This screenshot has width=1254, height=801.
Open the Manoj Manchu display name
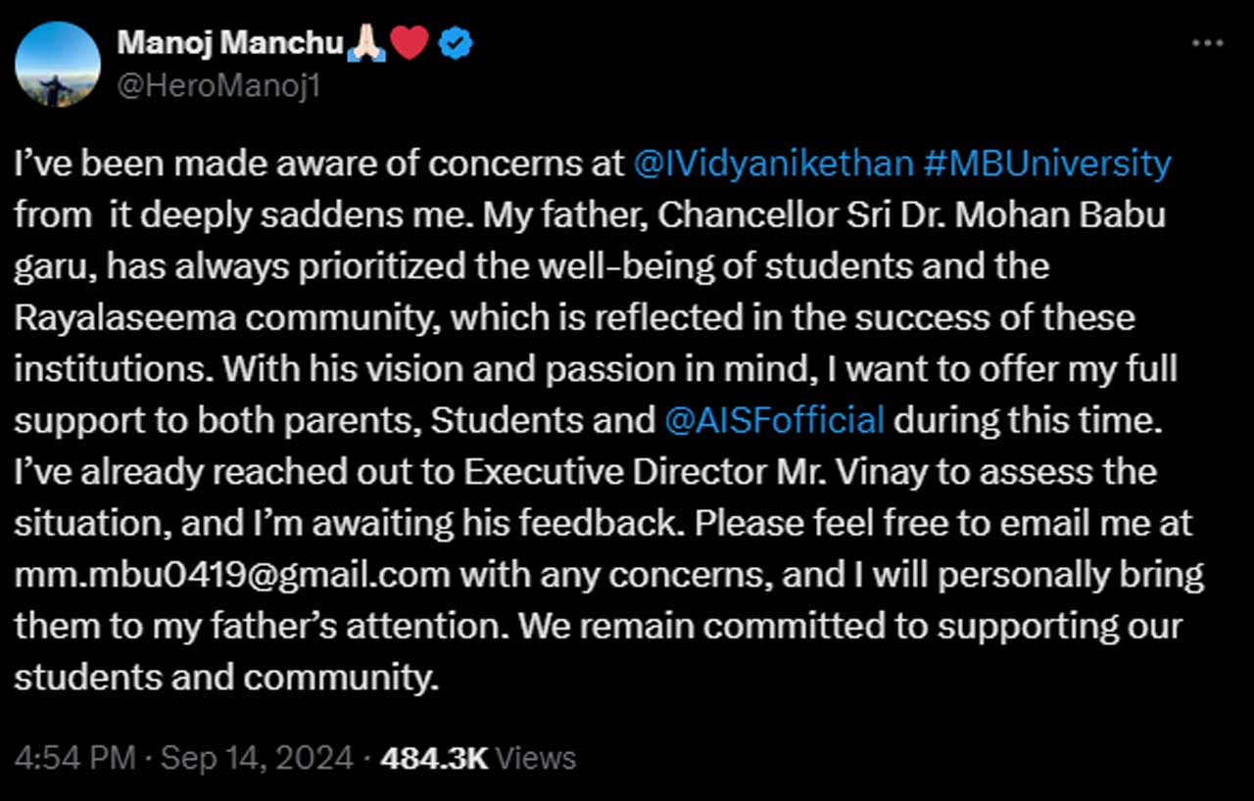[x=229, y=43]
